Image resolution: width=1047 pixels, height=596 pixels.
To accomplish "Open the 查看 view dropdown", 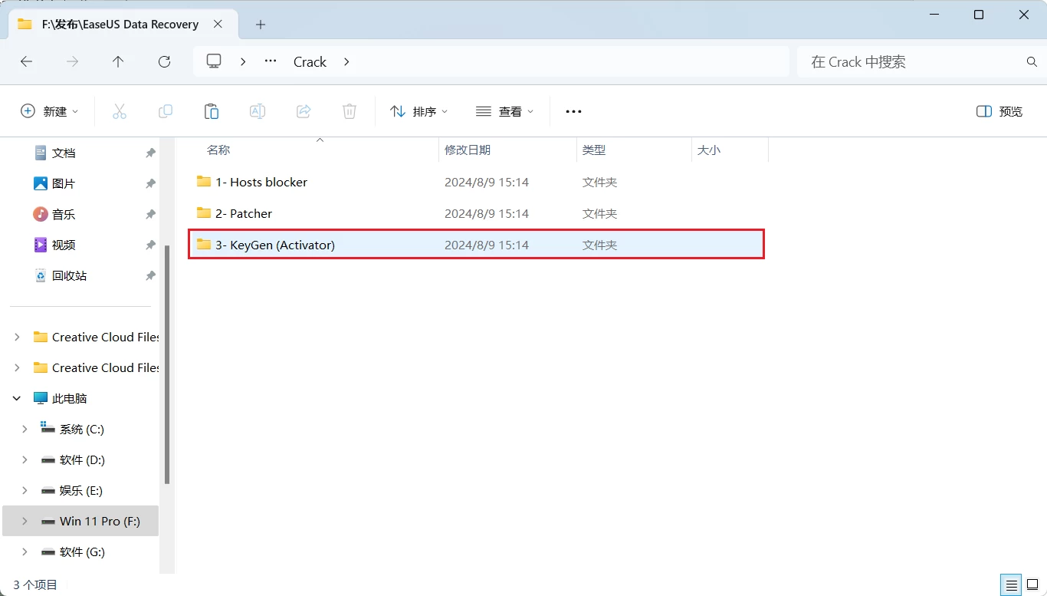I will (x=504, y=111).
